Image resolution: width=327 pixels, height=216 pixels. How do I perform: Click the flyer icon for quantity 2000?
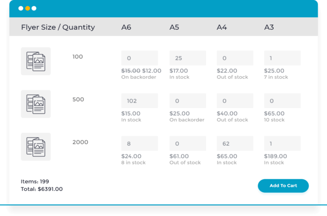point(36,147)
